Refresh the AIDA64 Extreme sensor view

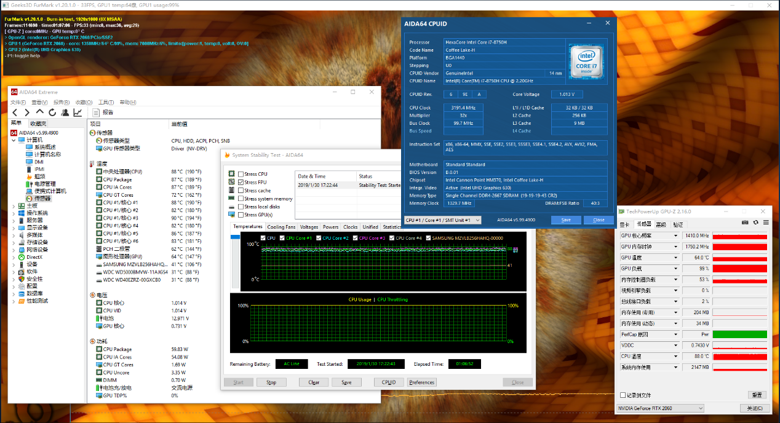(52, 113)
